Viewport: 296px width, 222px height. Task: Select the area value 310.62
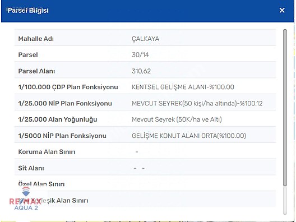[x=141, y=71]
